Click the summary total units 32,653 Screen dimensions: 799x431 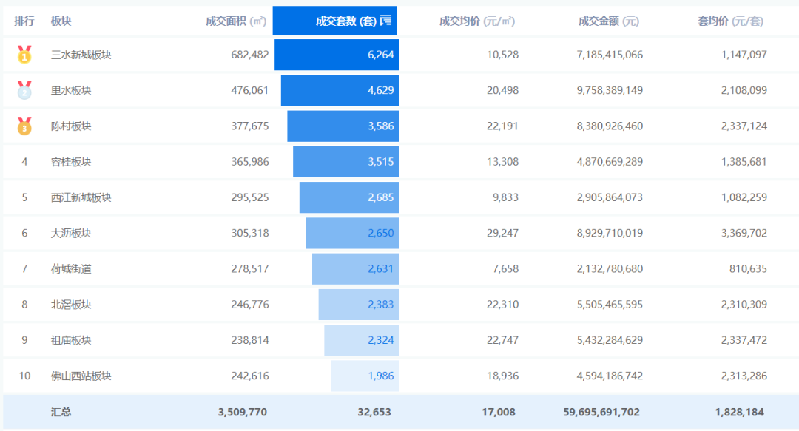pyautogui.click(x=374, y=413)
